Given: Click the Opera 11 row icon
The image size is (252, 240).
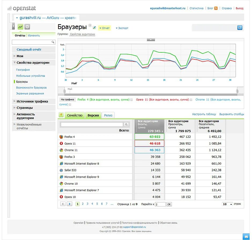Looking at the screenshot, I should coord(61,143).
